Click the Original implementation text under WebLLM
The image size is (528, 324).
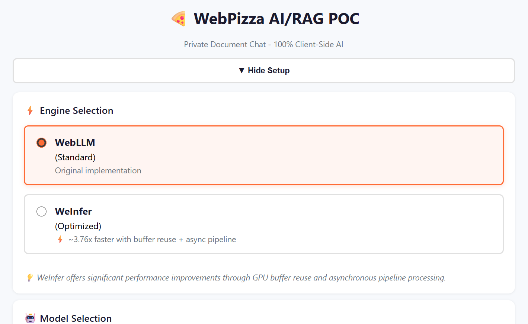pos(98,170)
